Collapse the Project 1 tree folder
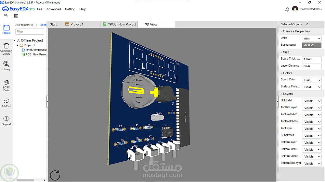 (18, 45)
